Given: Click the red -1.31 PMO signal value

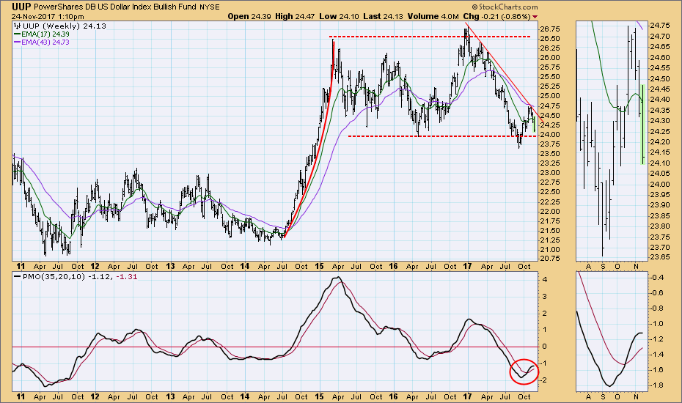Looking at the screenshot, I should (127, 276).
